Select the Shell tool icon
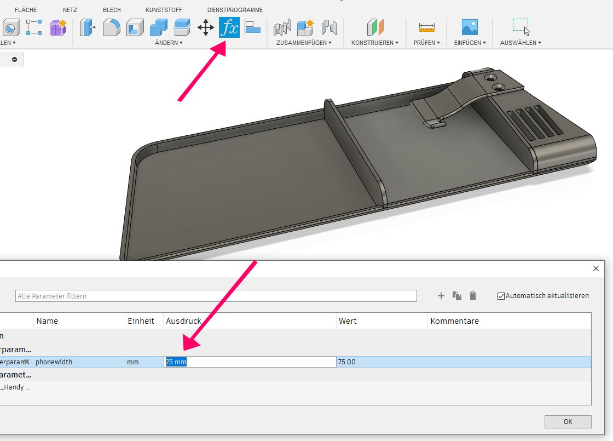Screen dimensions: 613x441 (x=135, y=27)
